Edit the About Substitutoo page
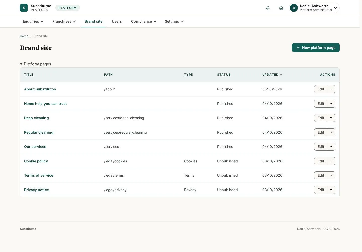Screen dimensions: 362x252 pos(321,89)
